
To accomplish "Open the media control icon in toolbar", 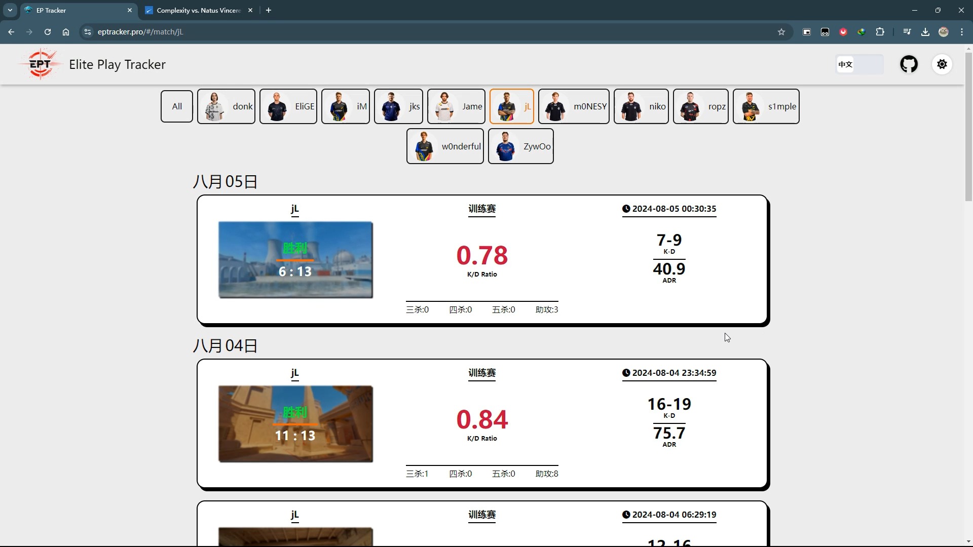I will (x=907, y=32).
